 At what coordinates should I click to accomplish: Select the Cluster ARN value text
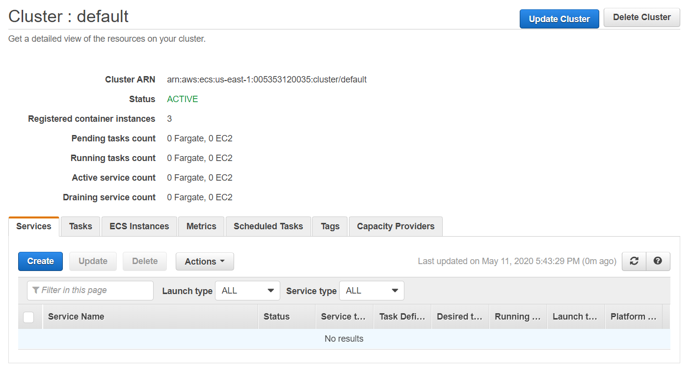[267, 80]
